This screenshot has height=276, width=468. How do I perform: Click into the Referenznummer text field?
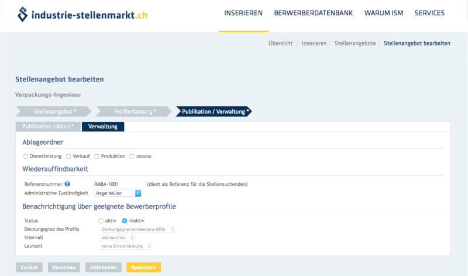pos(118,184)
